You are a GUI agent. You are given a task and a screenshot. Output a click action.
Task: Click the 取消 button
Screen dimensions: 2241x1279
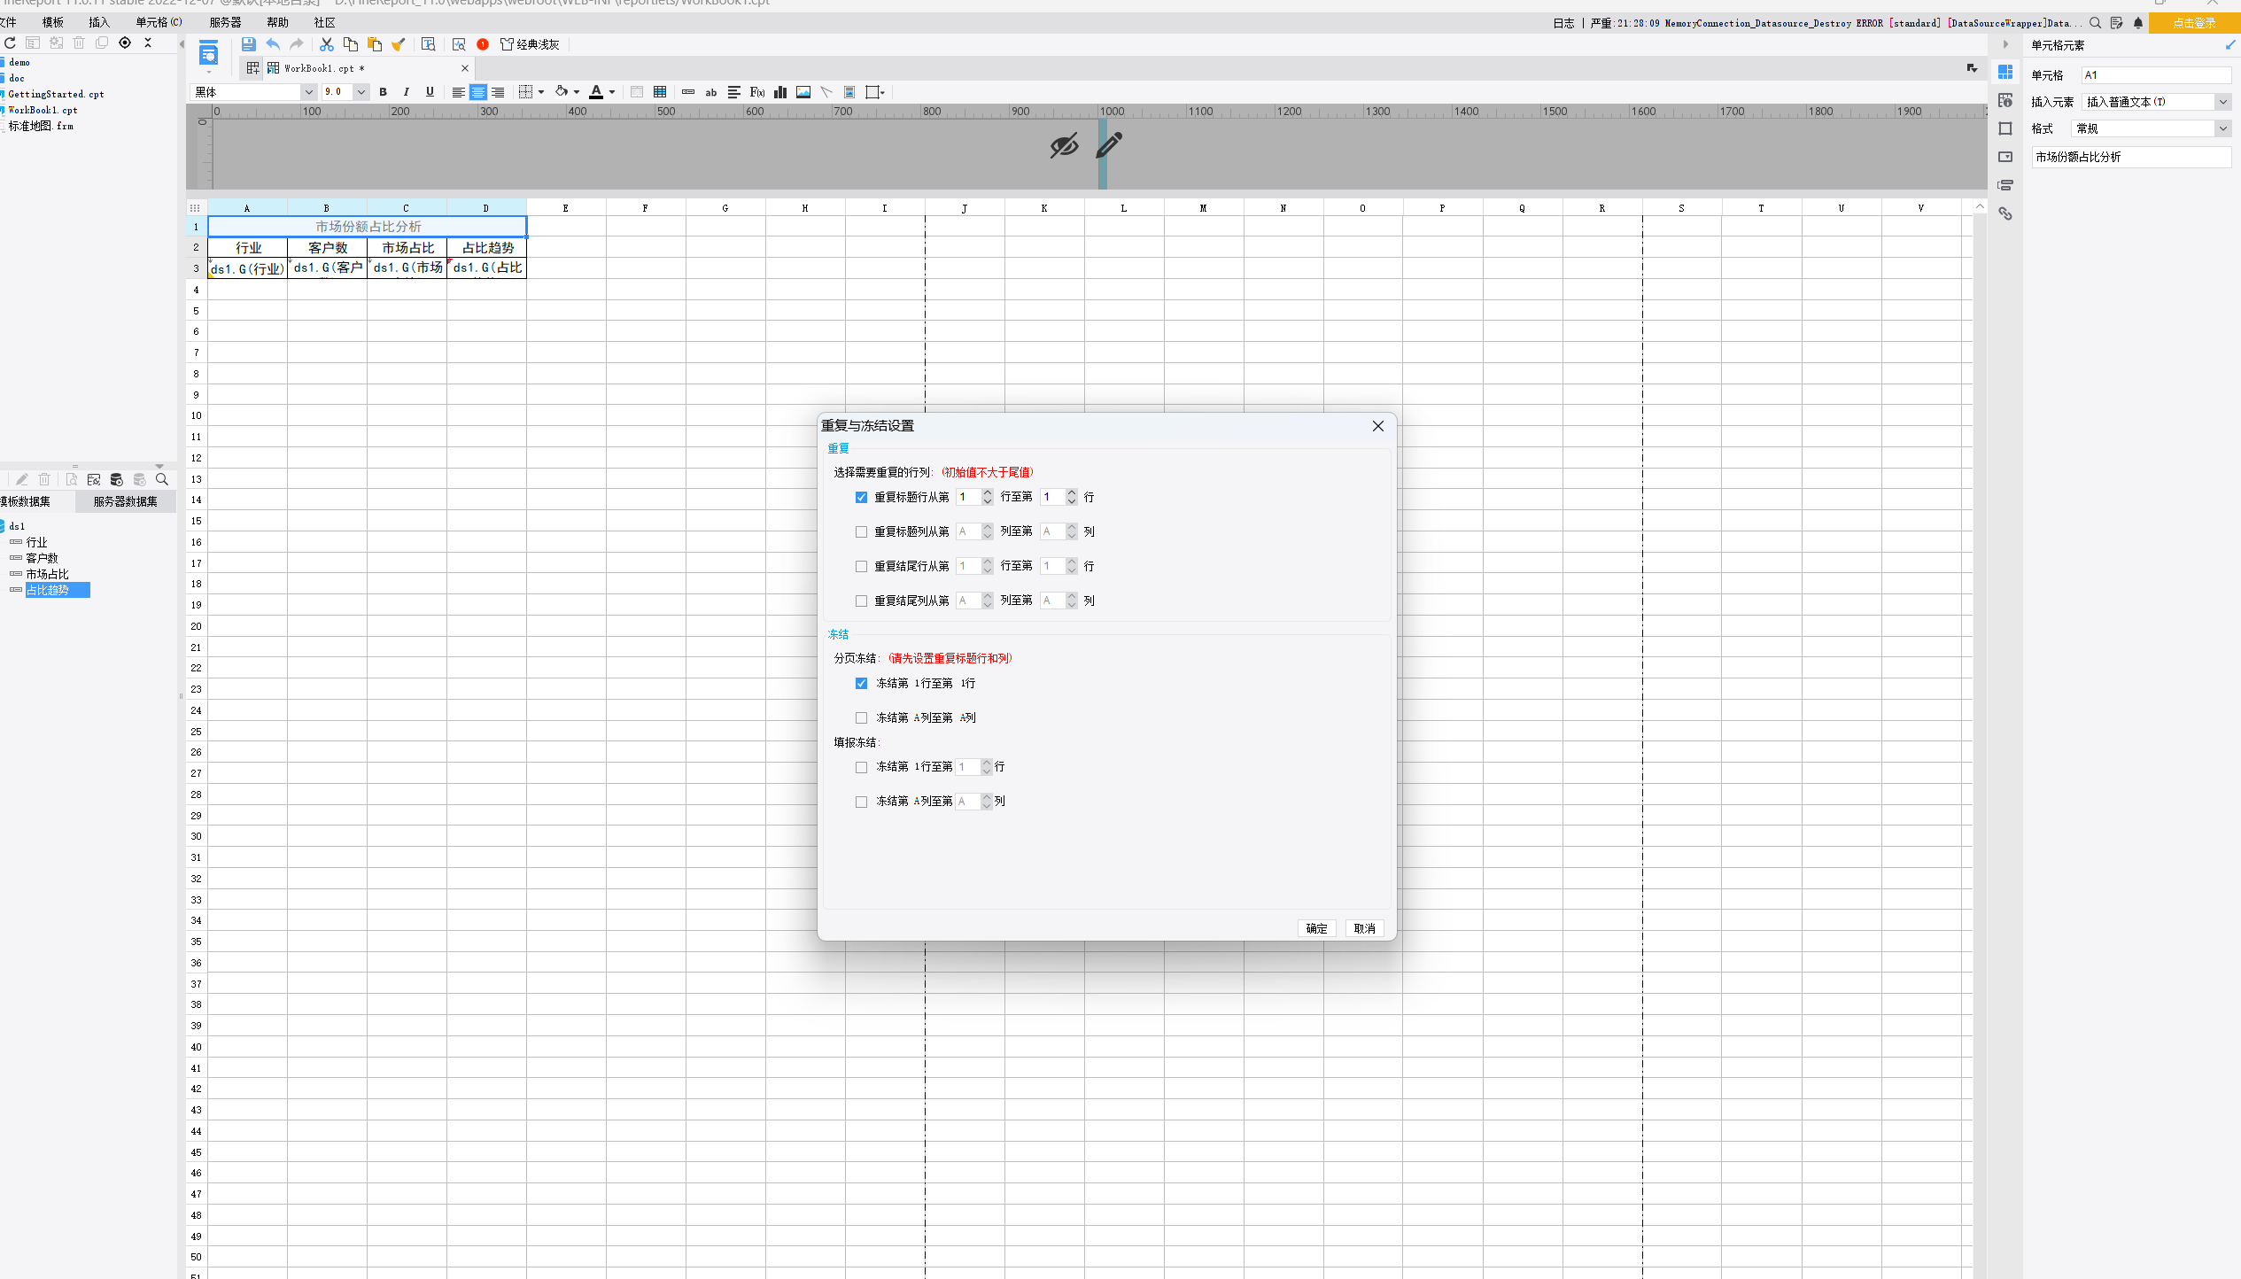pyautogui.click(x=1364, y=928)
